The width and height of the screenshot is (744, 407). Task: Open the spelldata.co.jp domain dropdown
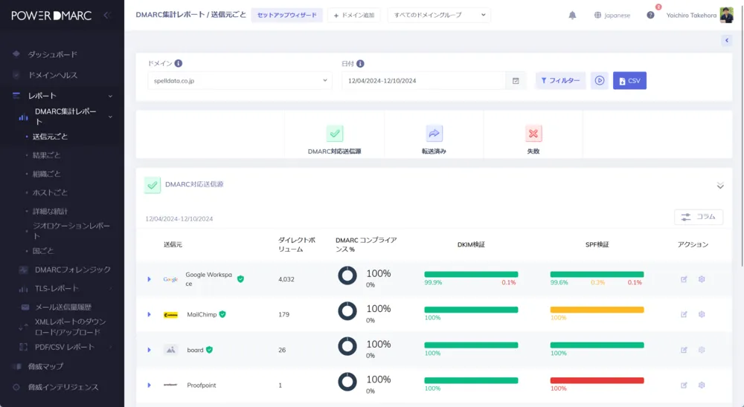[x=240, y=80]
